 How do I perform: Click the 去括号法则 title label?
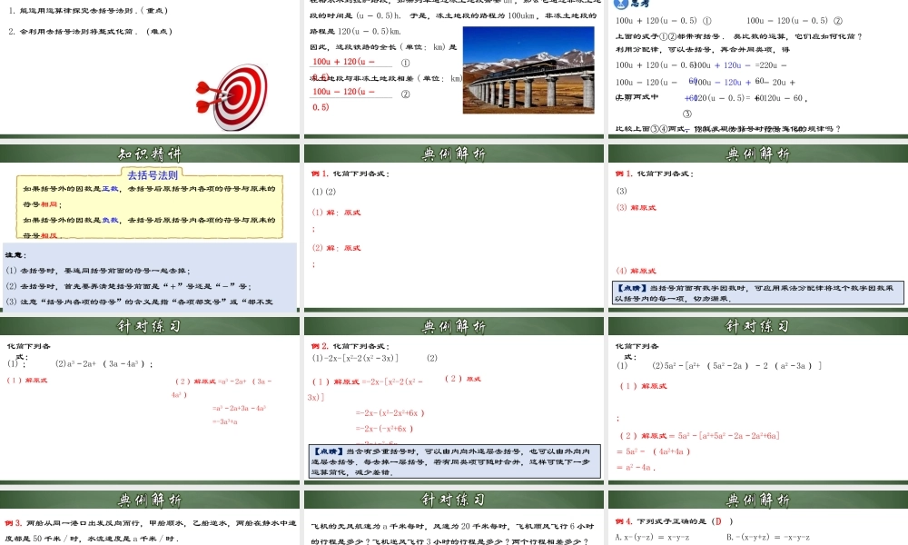(x=153, y=175)
